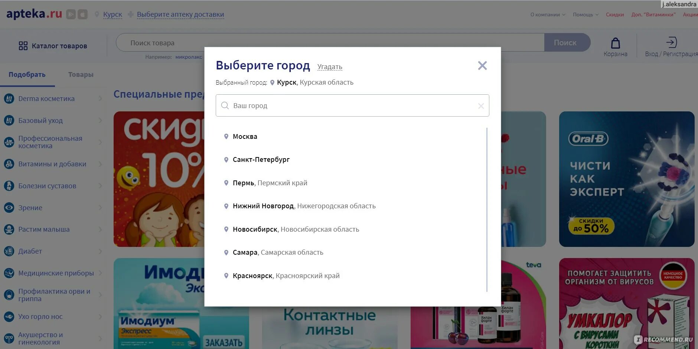The height and width of the screenshot is (349, 698).
Task: Click the Угадать link in dialog
Action: pos(330,67)
